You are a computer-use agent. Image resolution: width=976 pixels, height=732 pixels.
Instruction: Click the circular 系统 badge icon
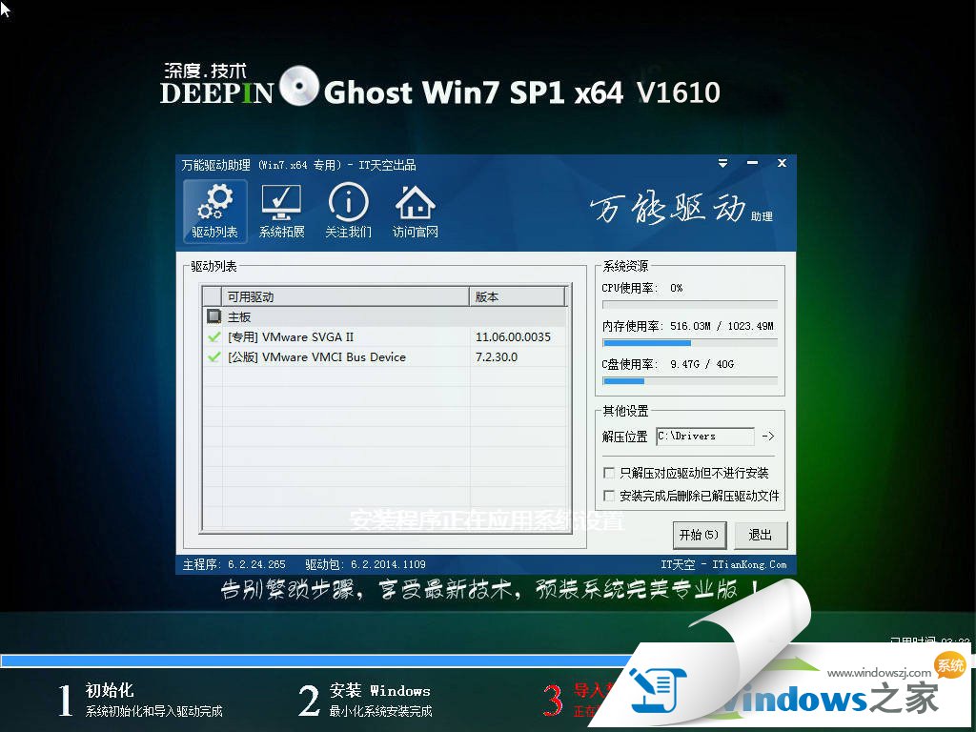(x=949, y=666)
